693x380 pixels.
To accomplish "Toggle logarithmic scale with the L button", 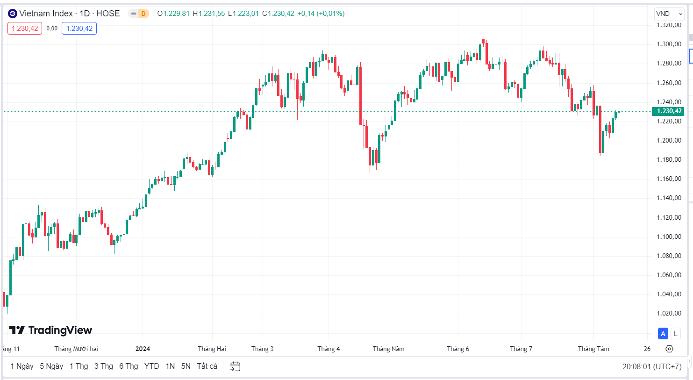I will click(675, 334).
